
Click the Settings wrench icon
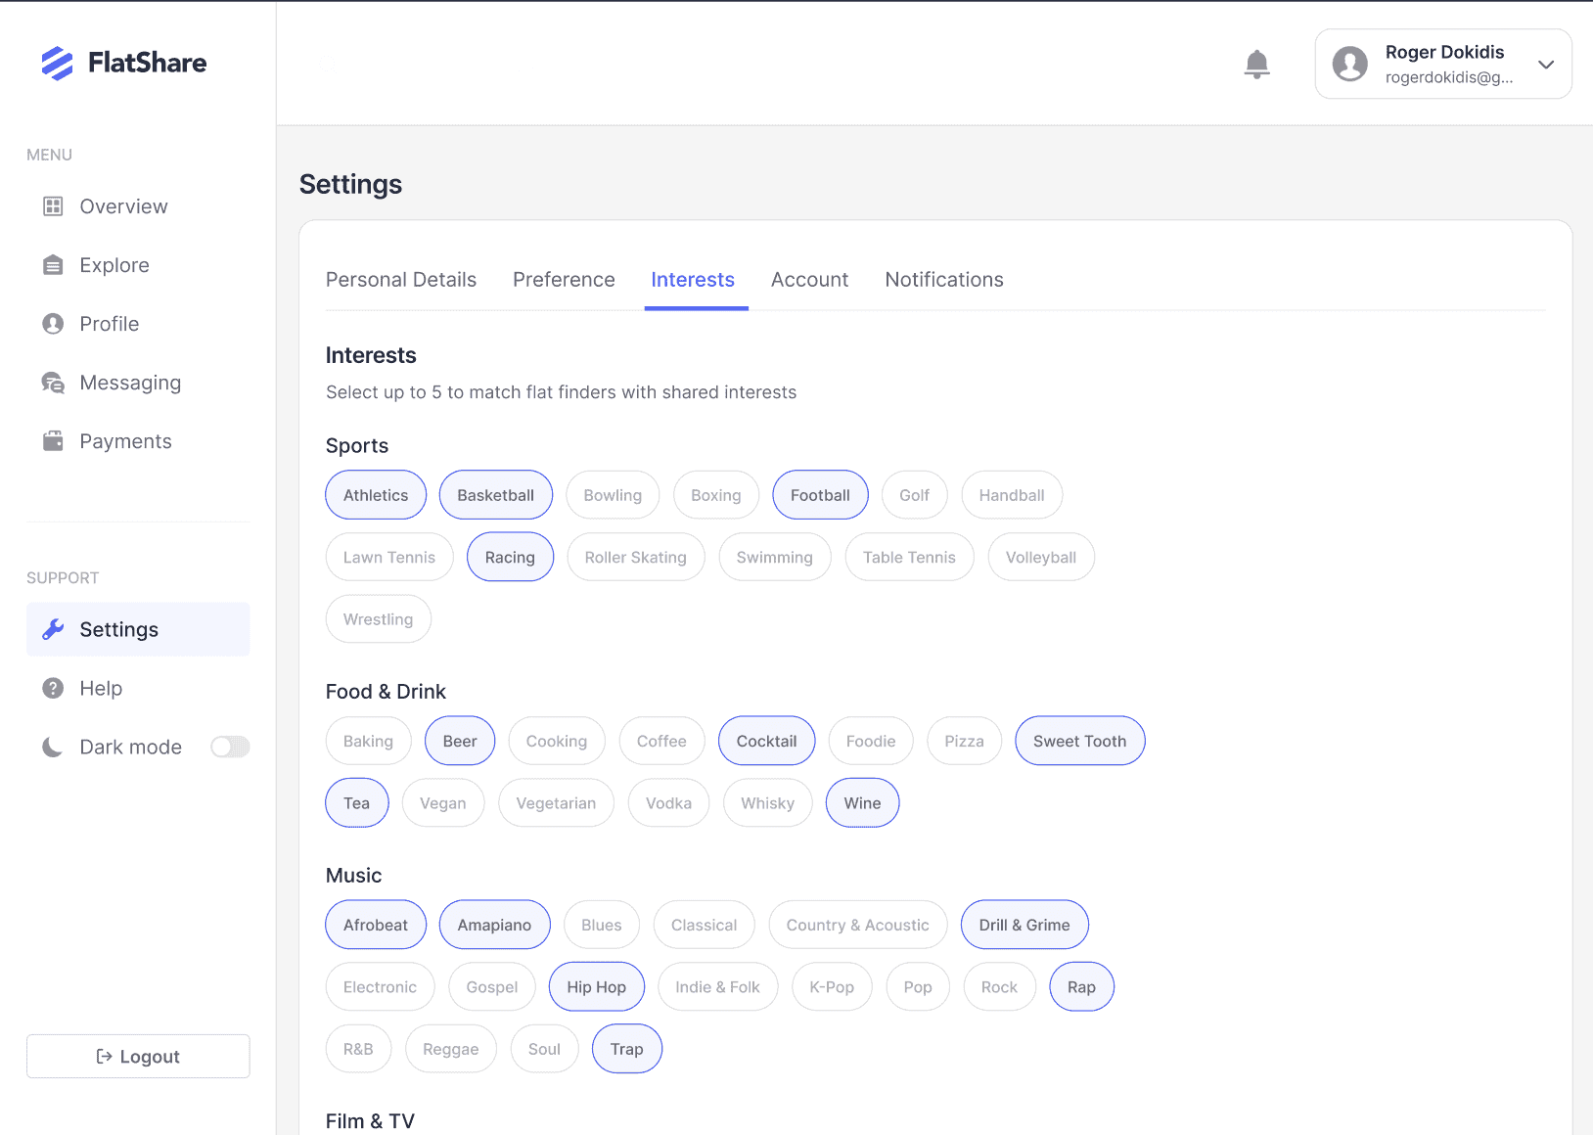pos(53,629)
